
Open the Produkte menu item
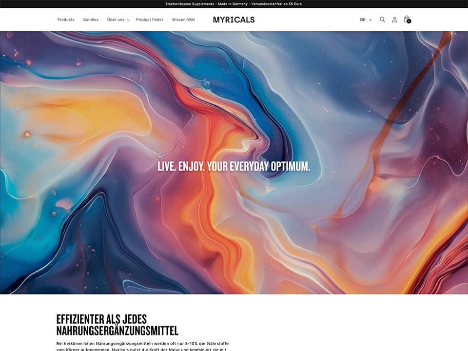click(66, 20)
